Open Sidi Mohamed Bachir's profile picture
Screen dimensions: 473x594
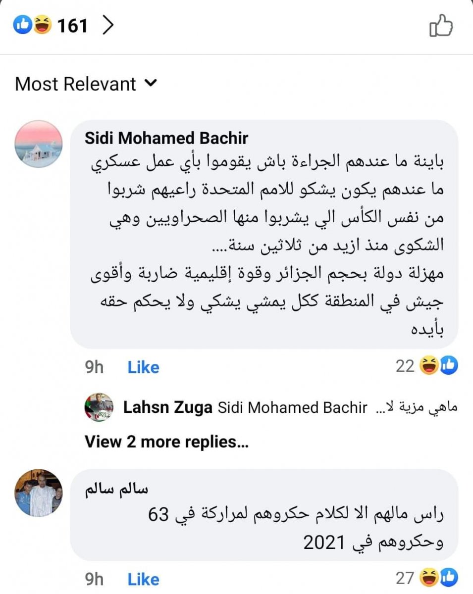pyautogui.click(x=38, y=144)
